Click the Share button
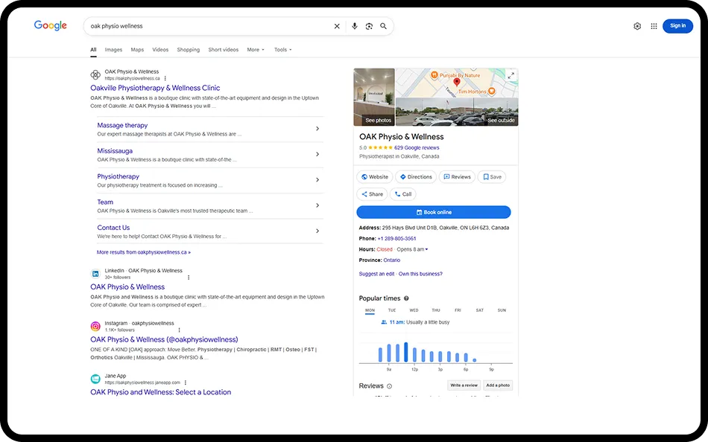The width and height of the screenshot is (708, 442). click(x=372, y=194)
